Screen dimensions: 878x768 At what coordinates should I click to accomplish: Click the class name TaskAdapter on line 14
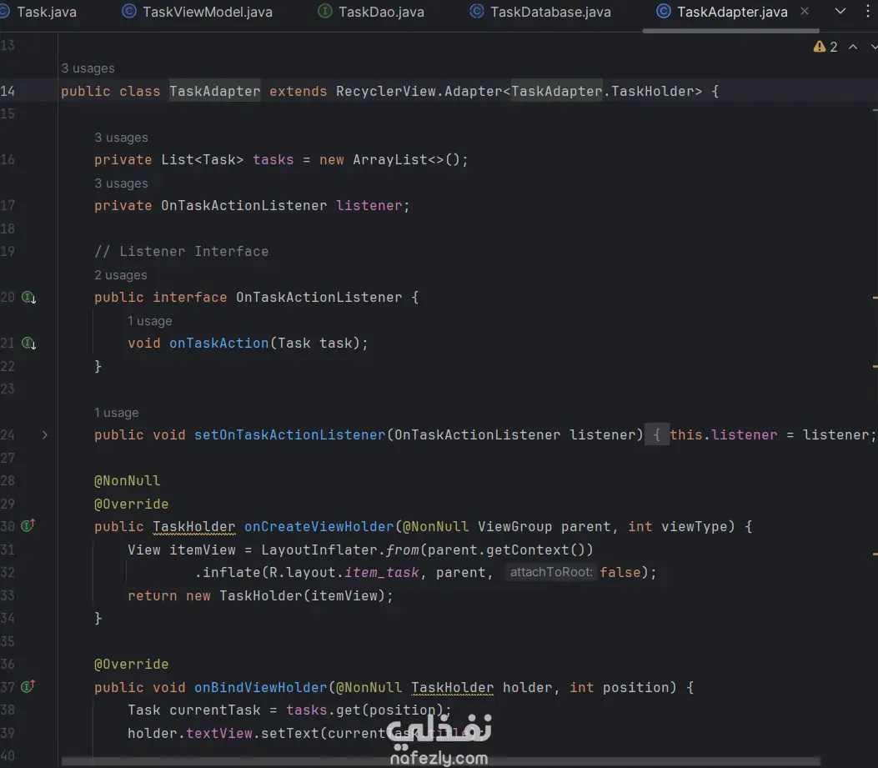coord(215,91)
